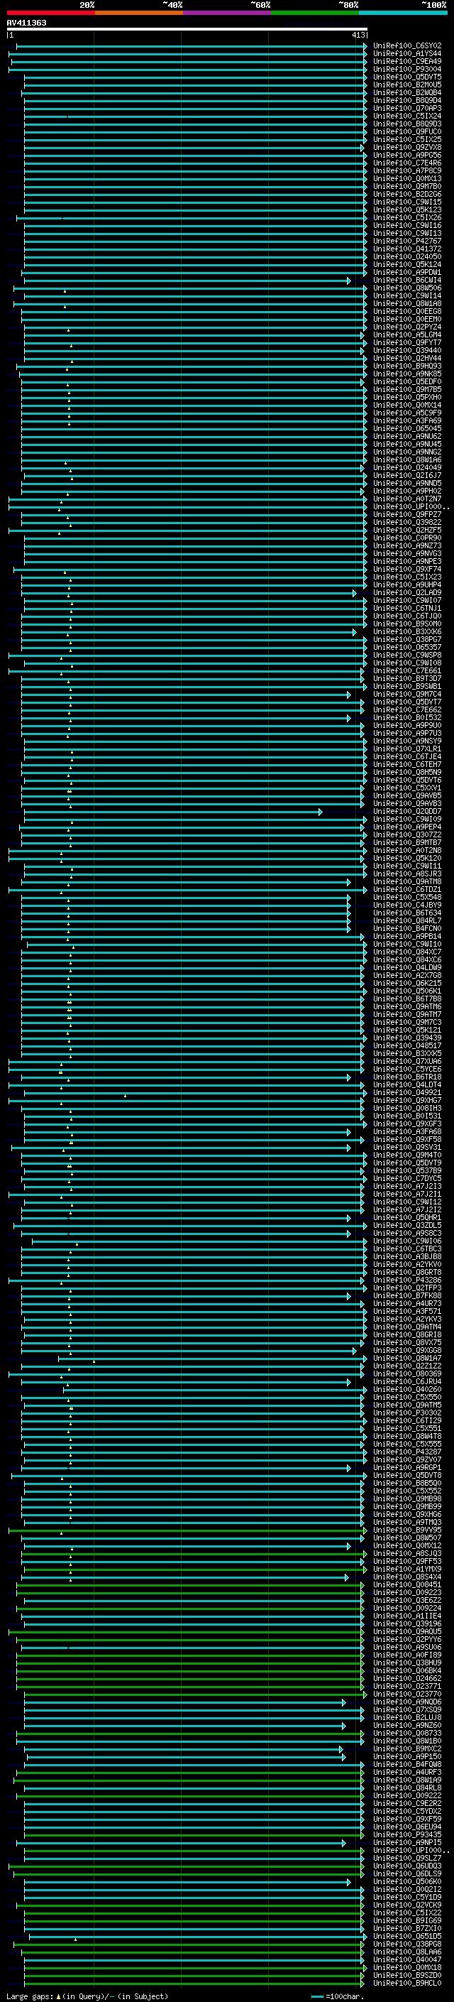Click the UniRef100_B6T634 label

(x=407, y=913)
